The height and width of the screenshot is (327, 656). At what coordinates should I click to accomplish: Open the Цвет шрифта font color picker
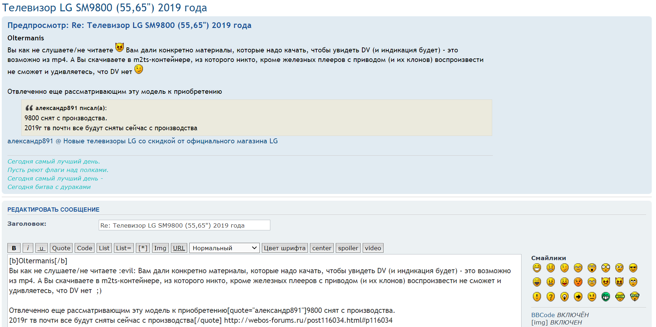click(x=284, y=248)
